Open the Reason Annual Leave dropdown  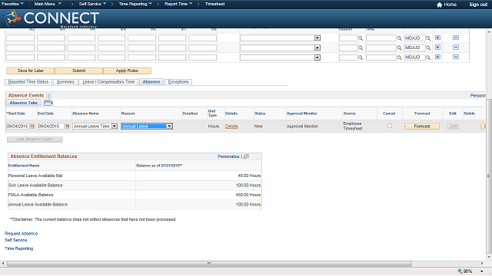tap(169, 126)
